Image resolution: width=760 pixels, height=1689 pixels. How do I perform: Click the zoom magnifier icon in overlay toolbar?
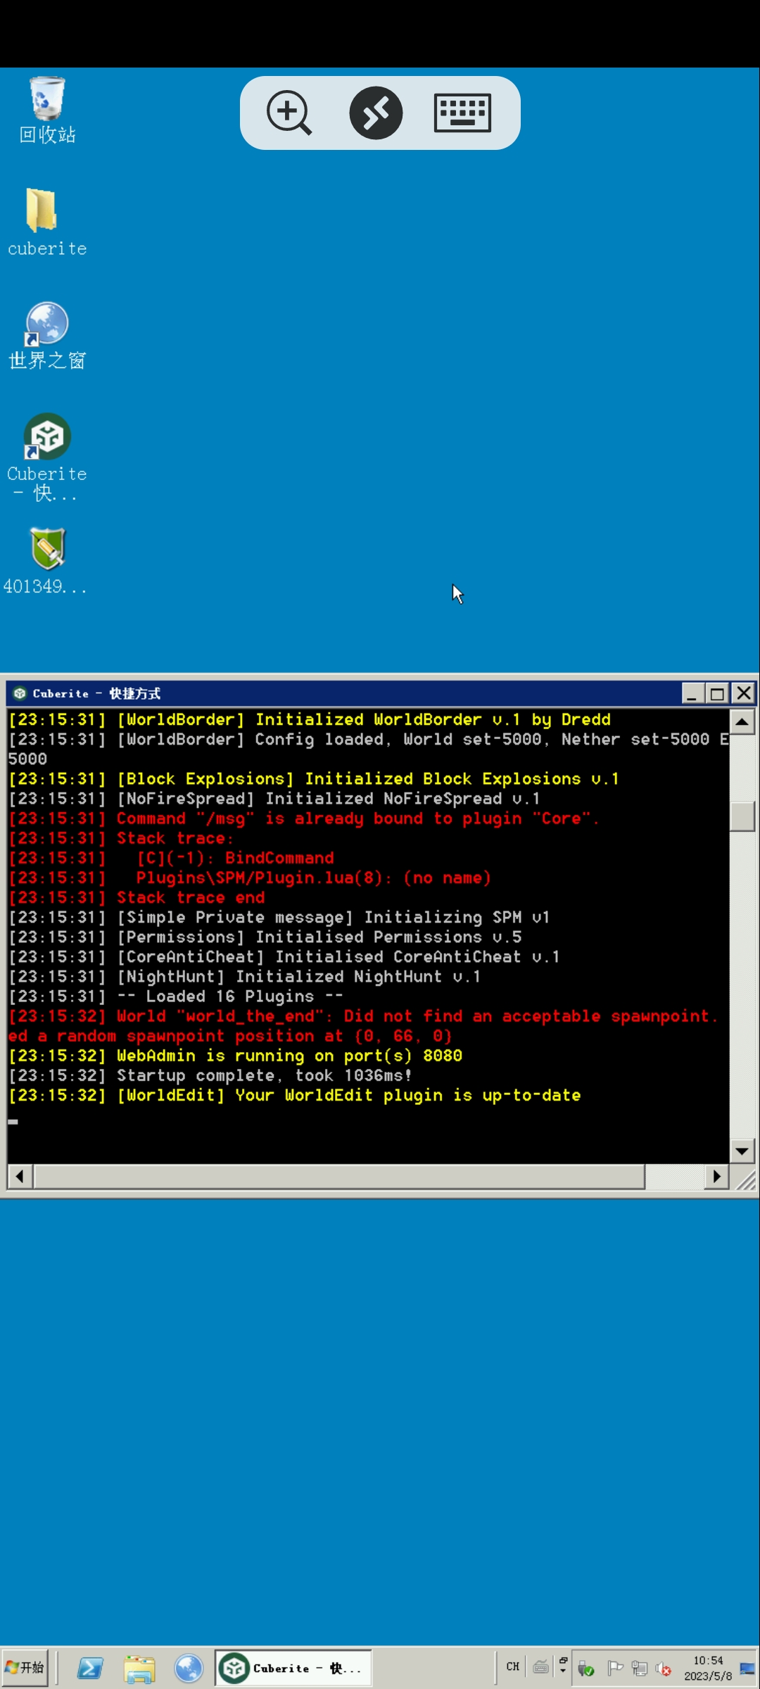tap(289, 113)
